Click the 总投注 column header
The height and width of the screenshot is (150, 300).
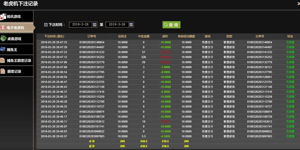(x=122, y=37)
